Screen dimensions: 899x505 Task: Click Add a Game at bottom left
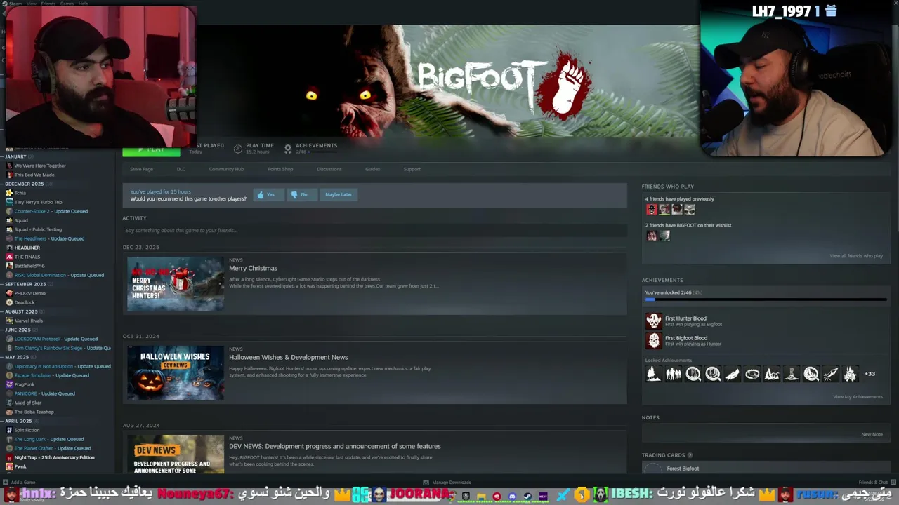pos(20,483)
